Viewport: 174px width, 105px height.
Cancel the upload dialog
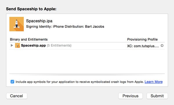point(17,96)
